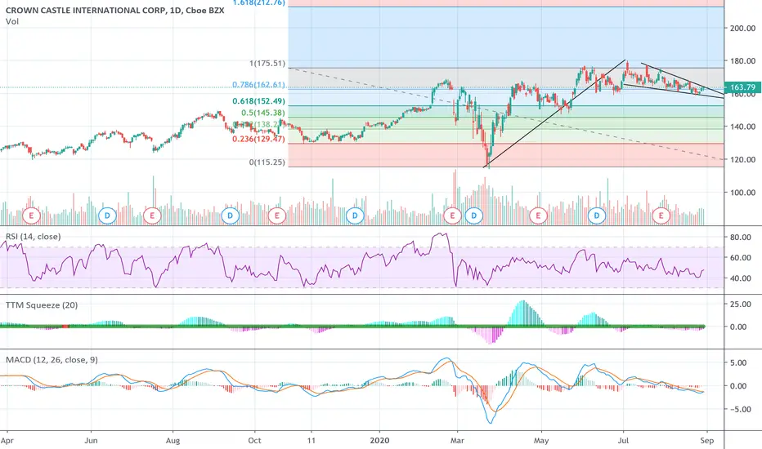The height and width of the screenshot is (449, 762).
Task: Click the Sep date label on time axis
Action: [707, 441]
